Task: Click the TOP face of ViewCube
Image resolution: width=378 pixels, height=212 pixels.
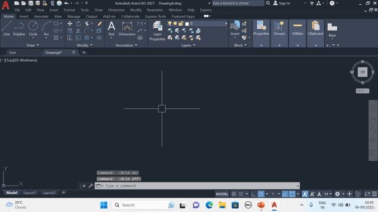Action: pos(362,72)
